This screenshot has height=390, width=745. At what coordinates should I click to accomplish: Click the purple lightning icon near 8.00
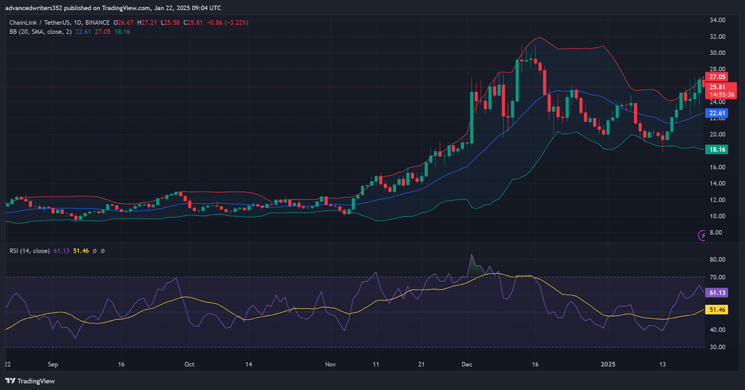click(x=702, y=235)
